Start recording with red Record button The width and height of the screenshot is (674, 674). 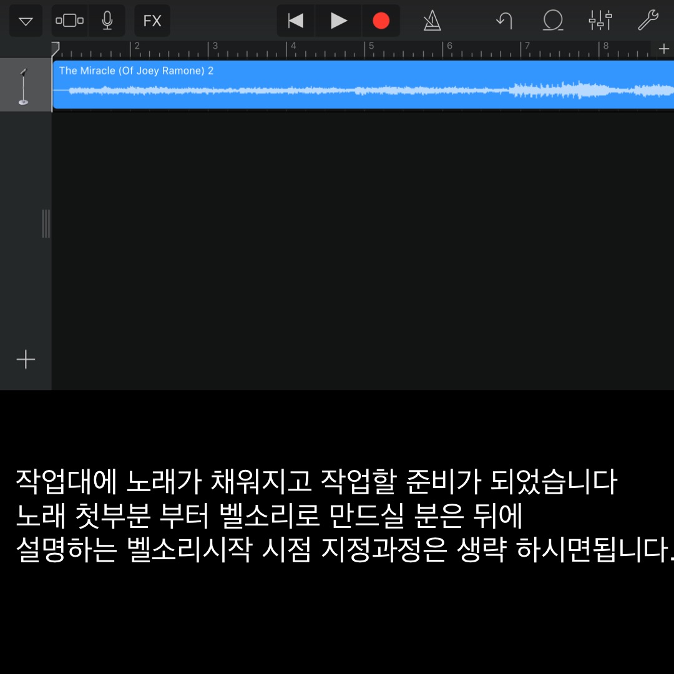point(381,21)
